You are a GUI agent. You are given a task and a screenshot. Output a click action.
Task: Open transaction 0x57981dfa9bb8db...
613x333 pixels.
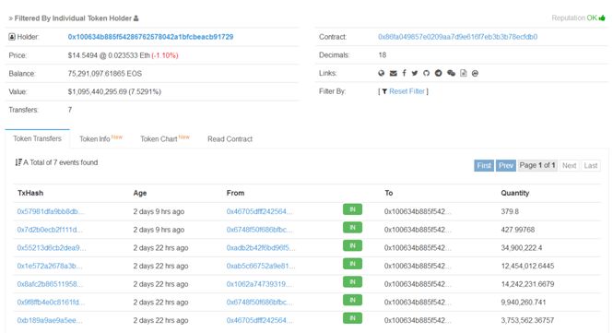[x=51, y=211]
